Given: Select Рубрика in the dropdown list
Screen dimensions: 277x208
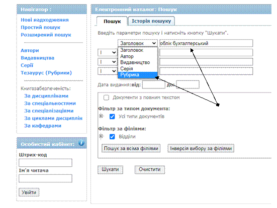Looking at the screenshot, I should pos(138,75).
